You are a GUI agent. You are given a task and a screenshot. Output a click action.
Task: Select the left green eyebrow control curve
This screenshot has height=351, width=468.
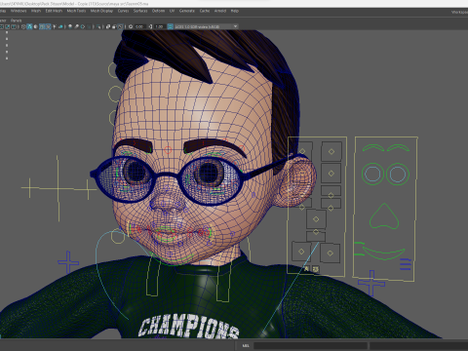[373, 148]
